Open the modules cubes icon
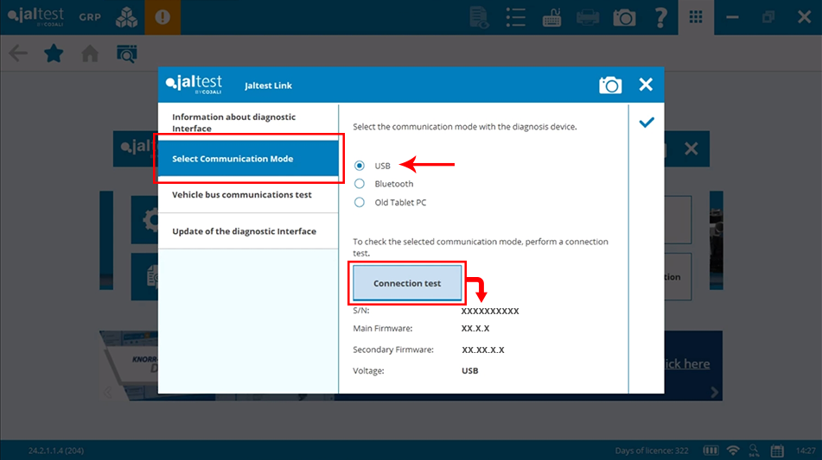This screenshot has height=460, width=822. pyautogui.click(x=126, y=17)
